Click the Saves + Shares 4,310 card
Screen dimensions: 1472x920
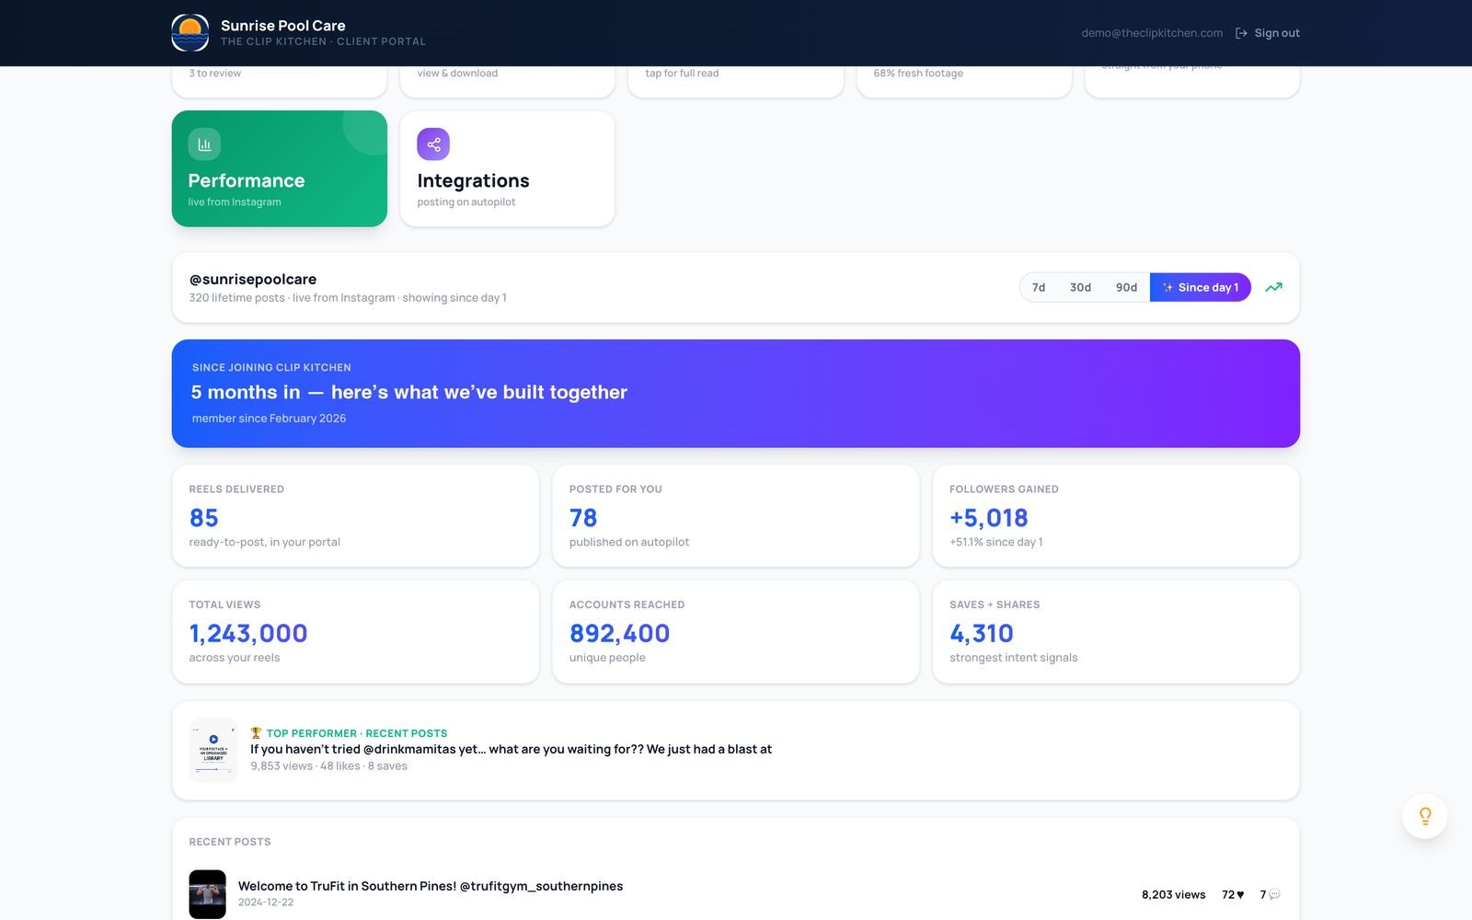[x=1116, y=632]
